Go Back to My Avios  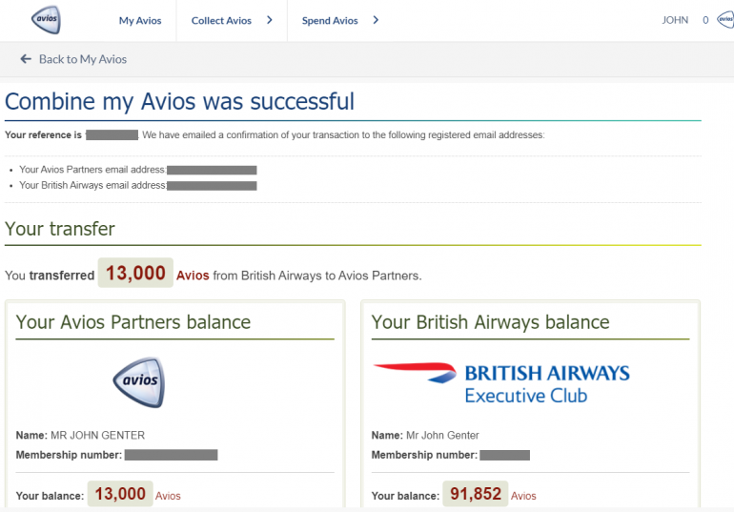pos(73,59)
